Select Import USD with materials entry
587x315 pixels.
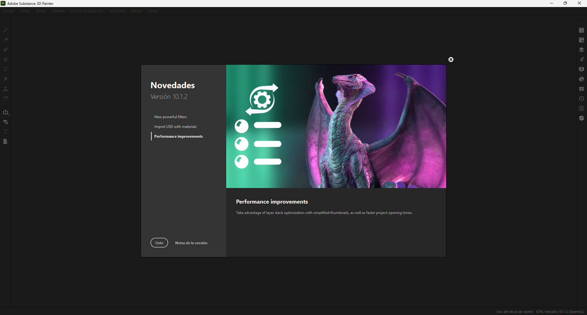point(175,127)
